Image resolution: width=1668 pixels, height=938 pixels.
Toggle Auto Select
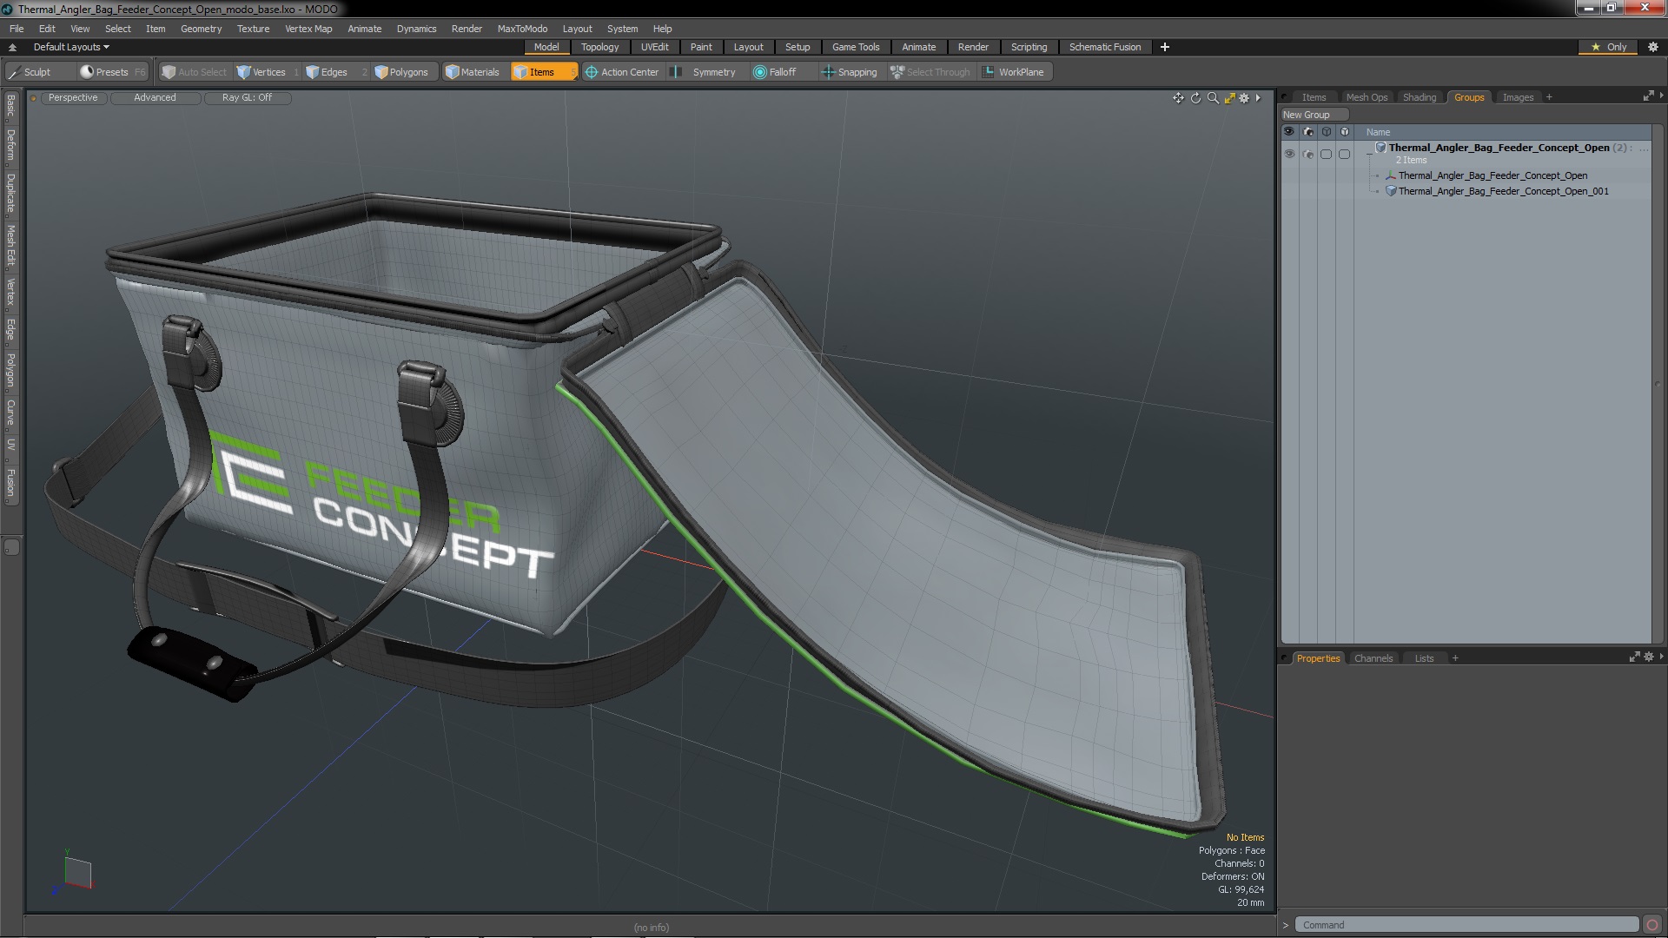coord(194,72)
